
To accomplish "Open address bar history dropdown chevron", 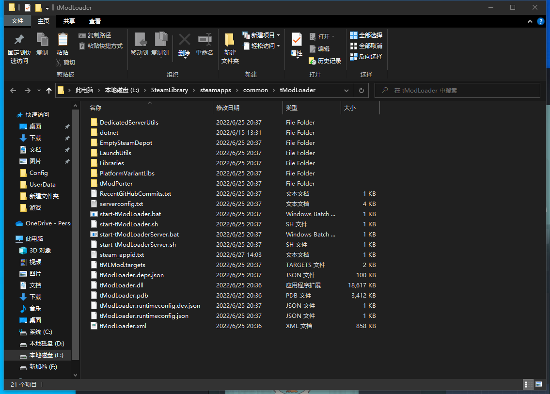I will [x=346, y=91].
